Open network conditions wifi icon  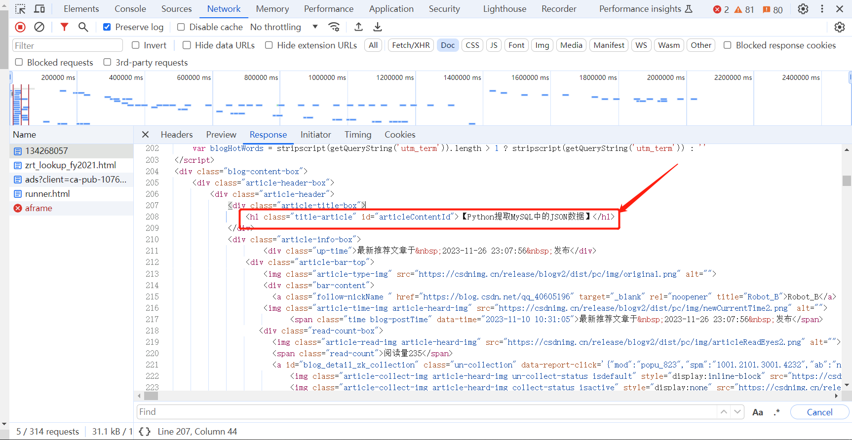pos(334,27)
